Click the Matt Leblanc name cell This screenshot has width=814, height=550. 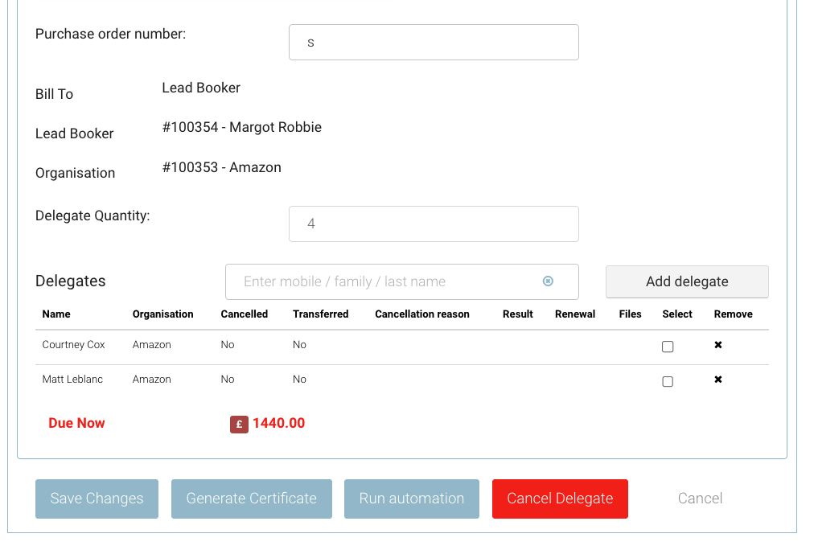72,380
